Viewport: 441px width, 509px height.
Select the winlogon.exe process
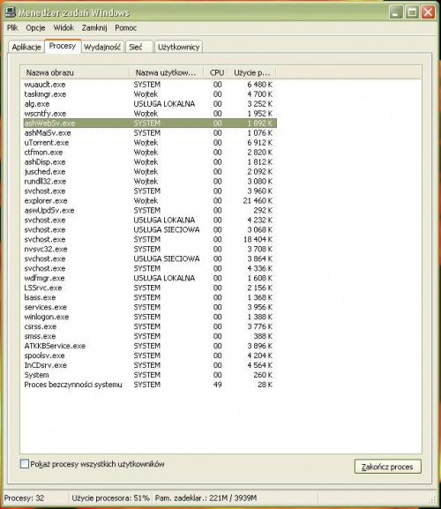pos(149,317)
